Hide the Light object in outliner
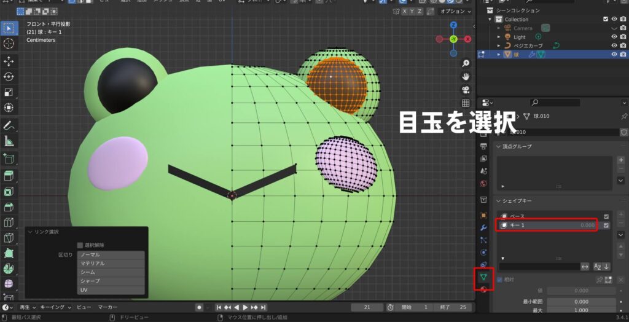 click(614, 37)
